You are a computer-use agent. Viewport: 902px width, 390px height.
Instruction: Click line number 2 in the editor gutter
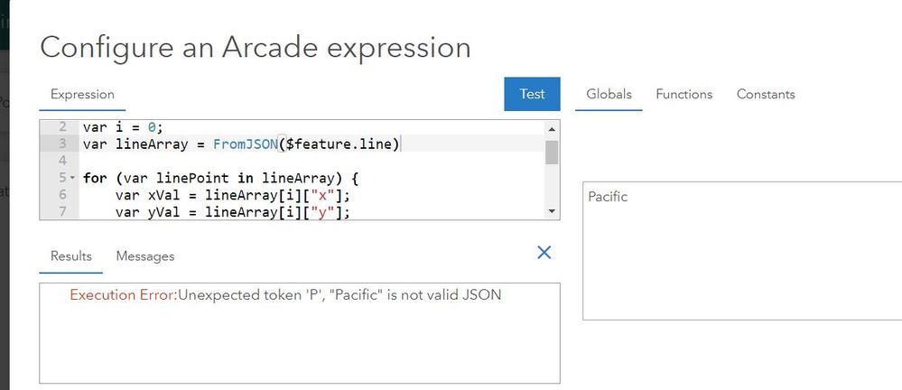coord(62,127)
